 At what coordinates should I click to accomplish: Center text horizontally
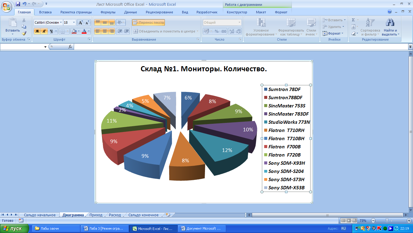click(104, 31)
